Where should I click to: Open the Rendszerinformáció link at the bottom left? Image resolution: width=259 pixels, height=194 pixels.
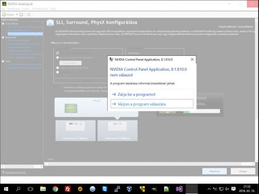point(16,172)
